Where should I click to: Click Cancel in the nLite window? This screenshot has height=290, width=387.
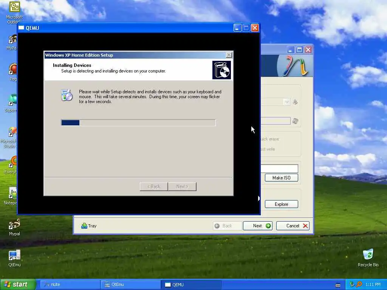[x=293, y=226]
